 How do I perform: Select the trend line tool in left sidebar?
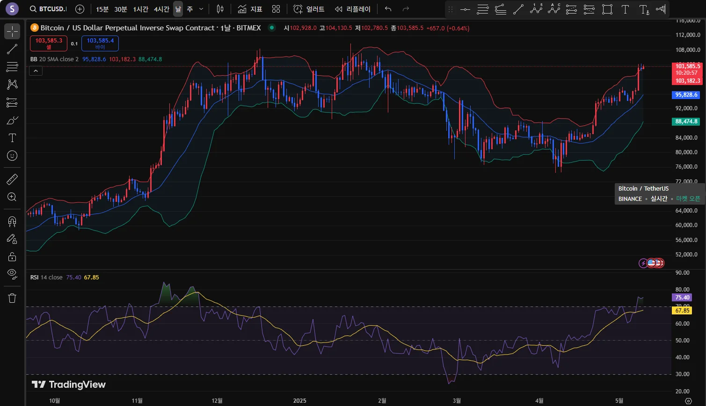pyautogui.click(x=12, y=49)
